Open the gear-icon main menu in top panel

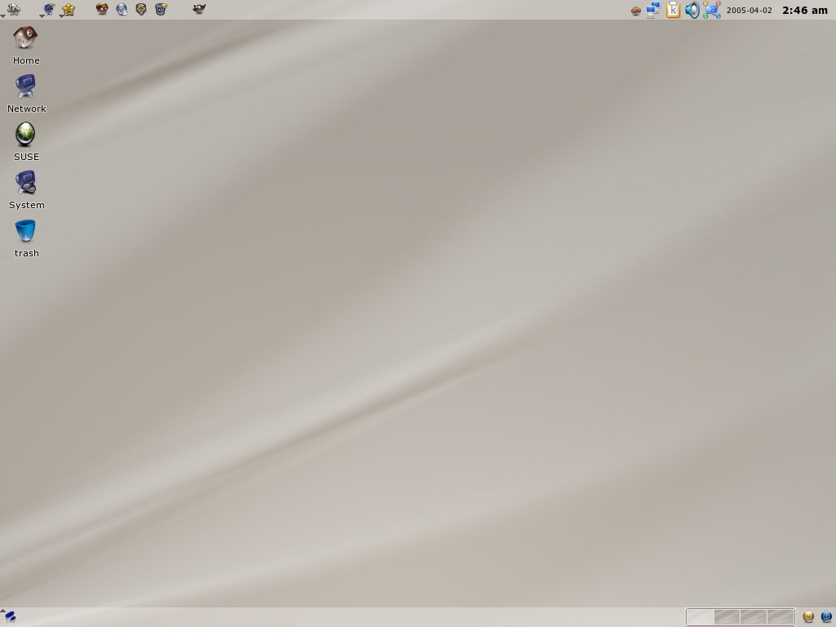(x=13, y=9)
